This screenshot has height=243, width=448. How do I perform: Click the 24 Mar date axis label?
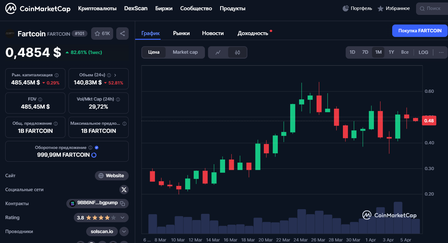tap(300, 240)
